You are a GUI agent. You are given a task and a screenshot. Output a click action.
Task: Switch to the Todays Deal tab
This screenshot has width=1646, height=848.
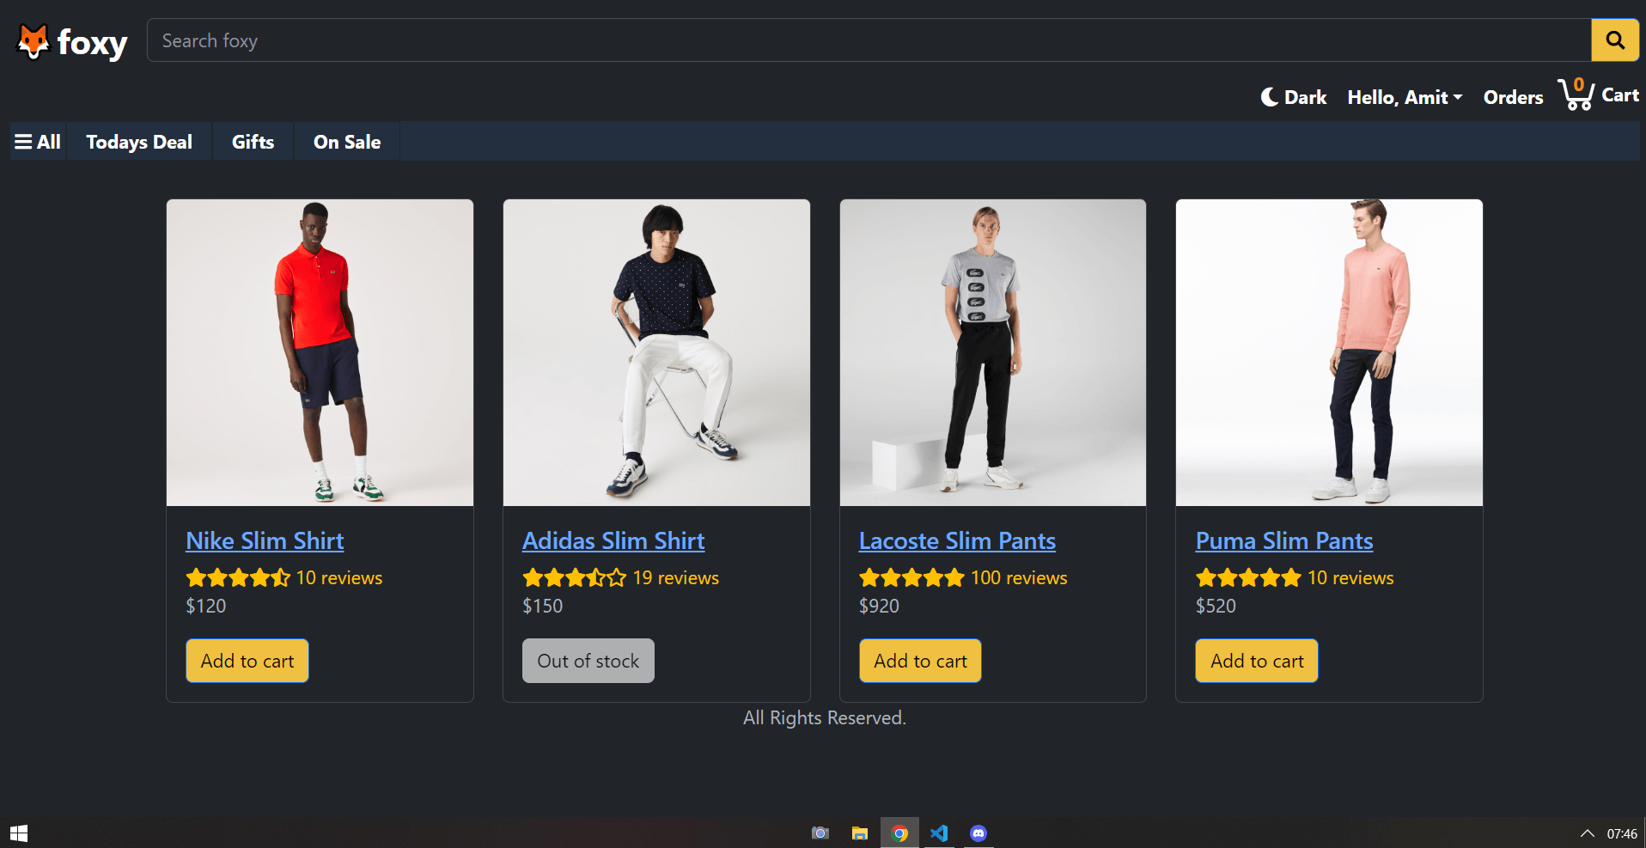138,141
